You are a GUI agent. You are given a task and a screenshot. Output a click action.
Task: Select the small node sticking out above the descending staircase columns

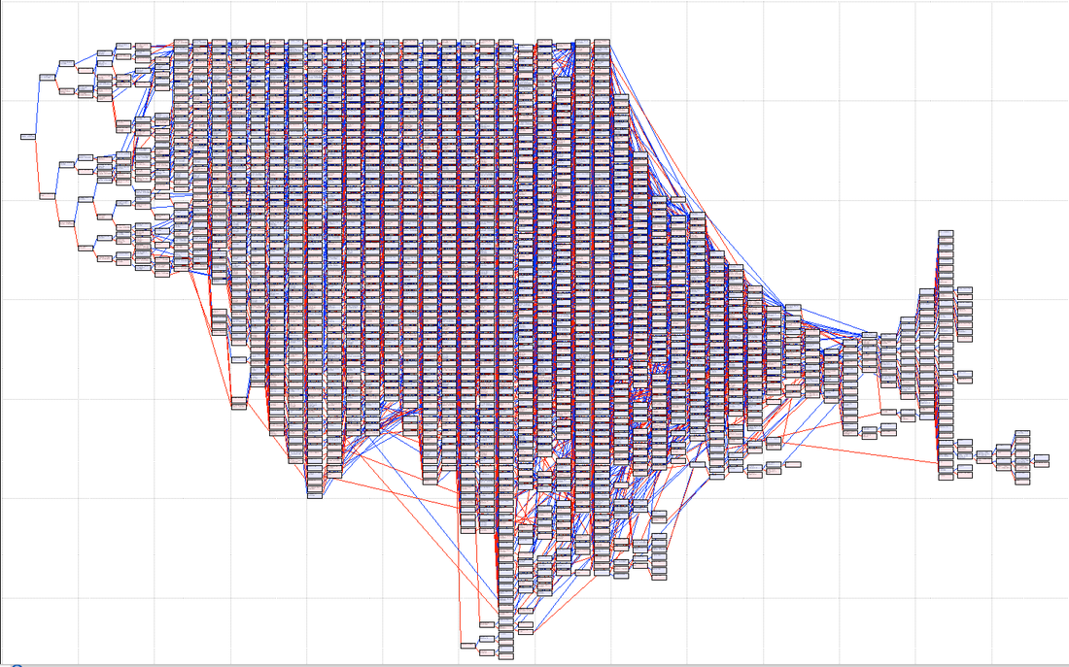pyautogui.click(x=678, y=200)
